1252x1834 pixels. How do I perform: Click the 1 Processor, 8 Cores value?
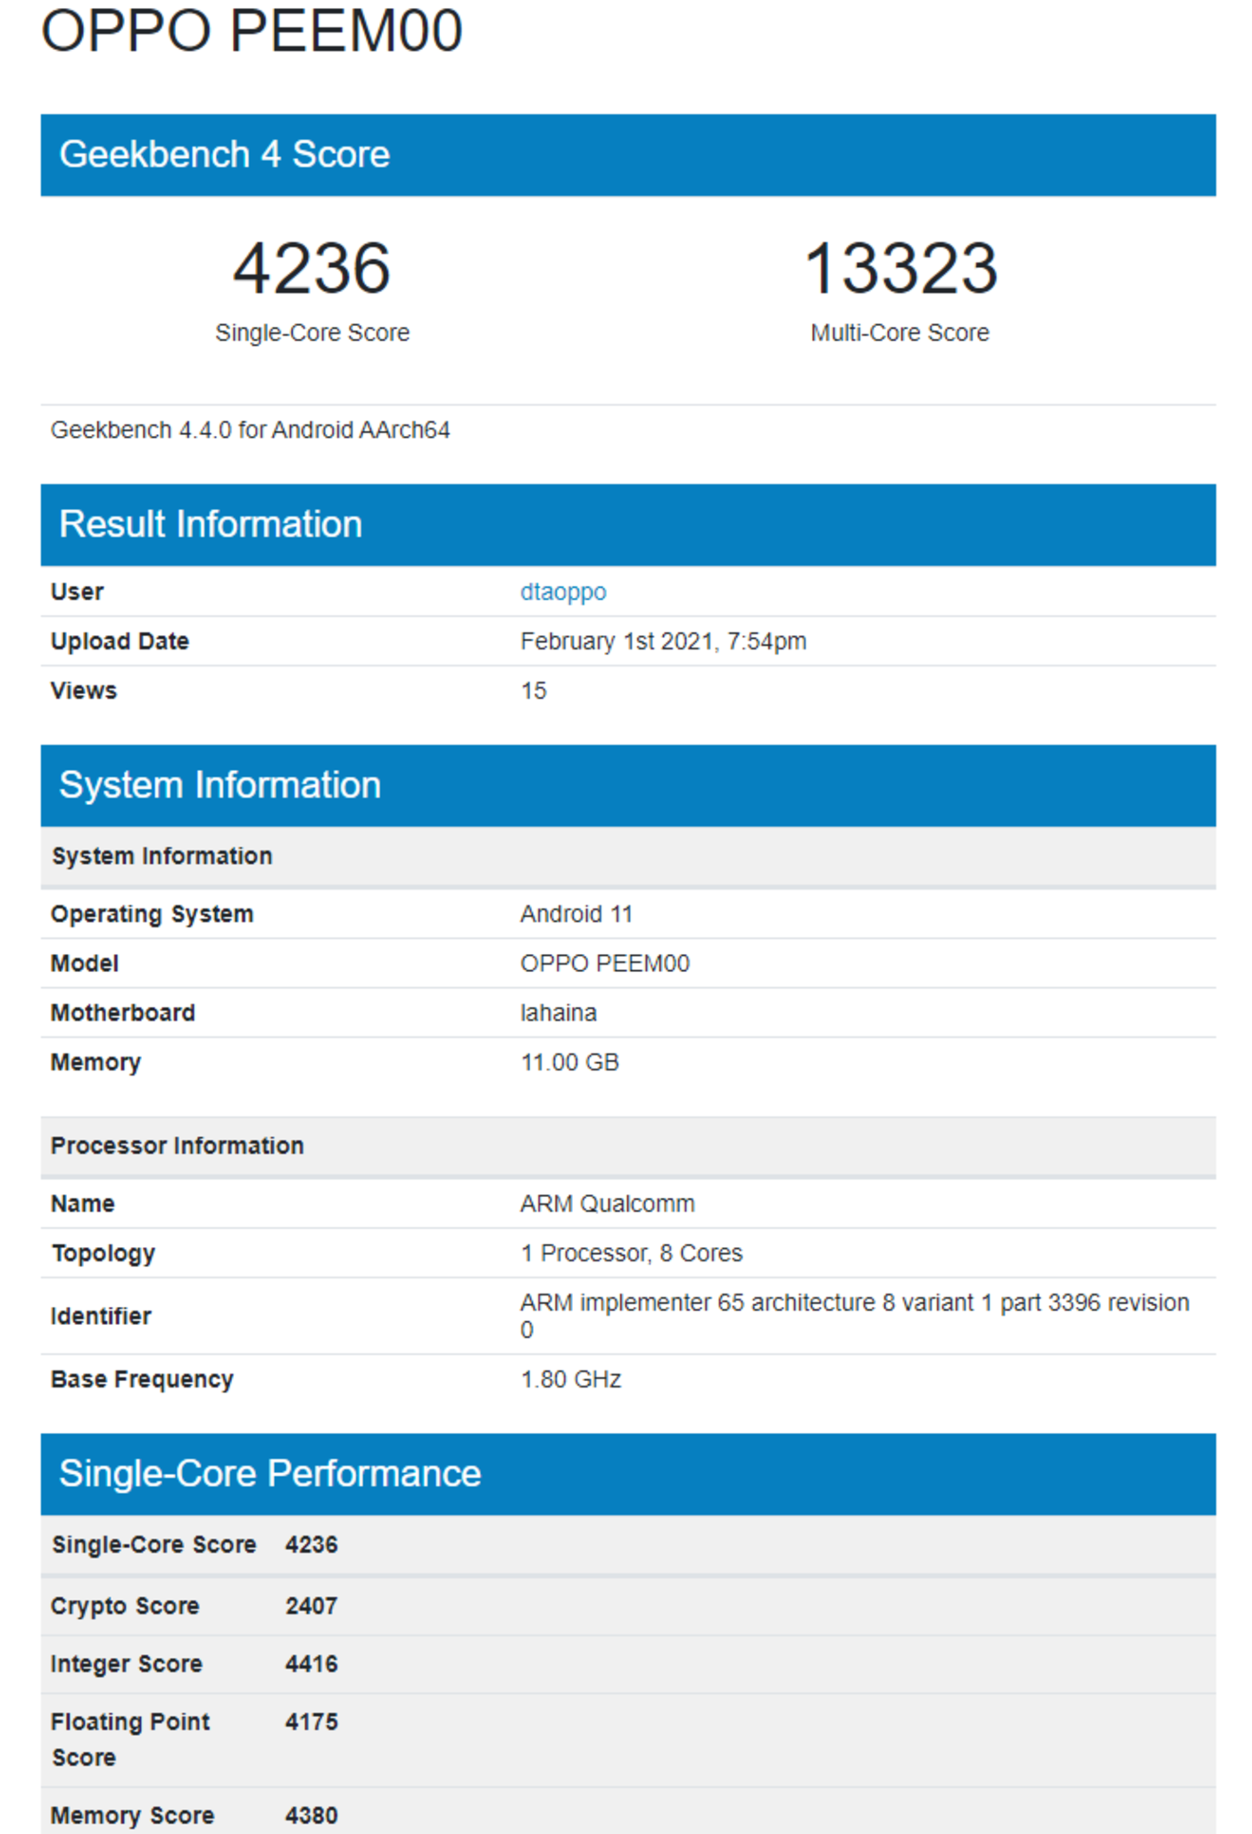(x=631, y=1254)
